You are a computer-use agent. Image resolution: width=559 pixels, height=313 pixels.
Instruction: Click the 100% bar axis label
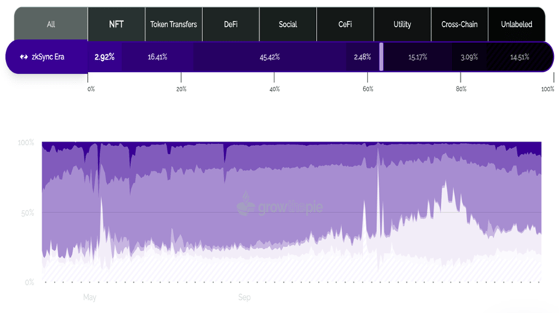[547, 89]
